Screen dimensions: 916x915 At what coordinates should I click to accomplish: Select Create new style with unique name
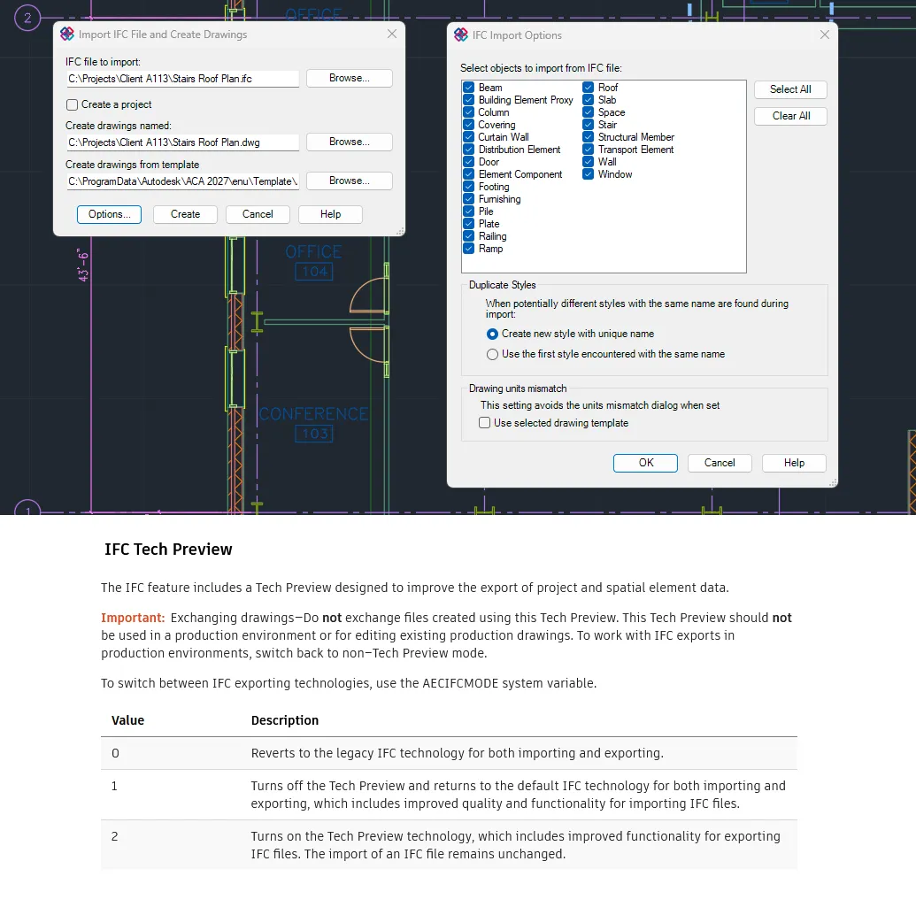pos(493,334)
